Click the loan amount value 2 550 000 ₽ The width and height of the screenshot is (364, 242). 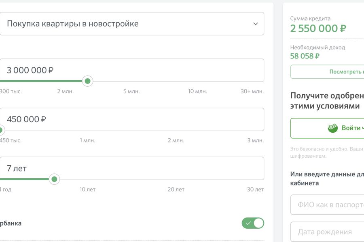[x=318, y=29]
